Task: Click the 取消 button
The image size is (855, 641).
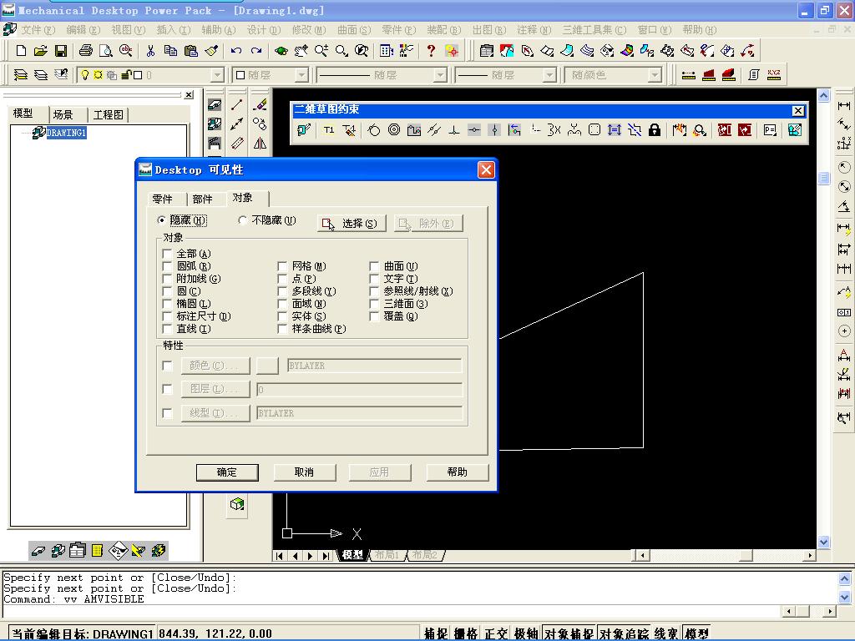Action: [304, 472]
